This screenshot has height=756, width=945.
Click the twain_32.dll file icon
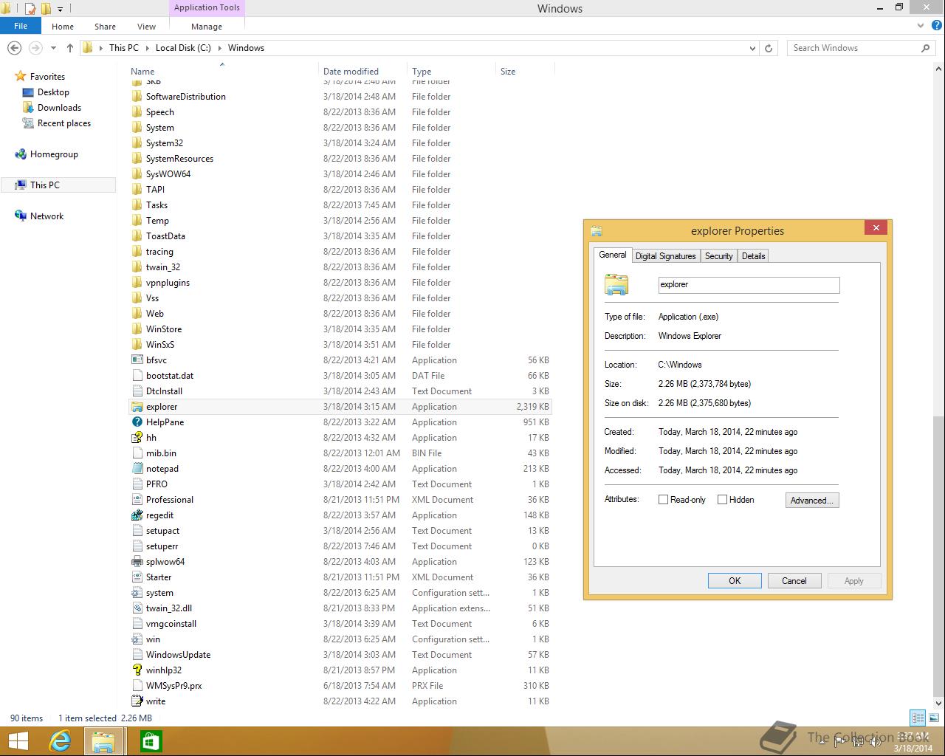pos(137,608)
